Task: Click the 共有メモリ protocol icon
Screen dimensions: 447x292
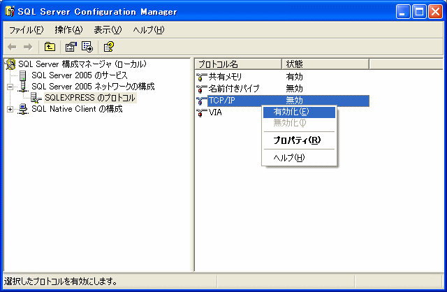Action: point(202,77)
